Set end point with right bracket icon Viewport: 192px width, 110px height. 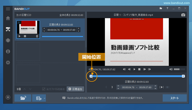point(112,87)
